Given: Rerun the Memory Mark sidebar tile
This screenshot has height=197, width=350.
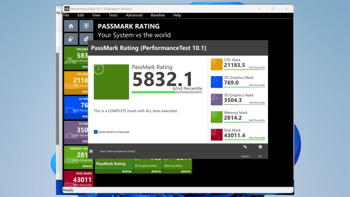Looking at the screenshot, I should [x=87, y=166].
